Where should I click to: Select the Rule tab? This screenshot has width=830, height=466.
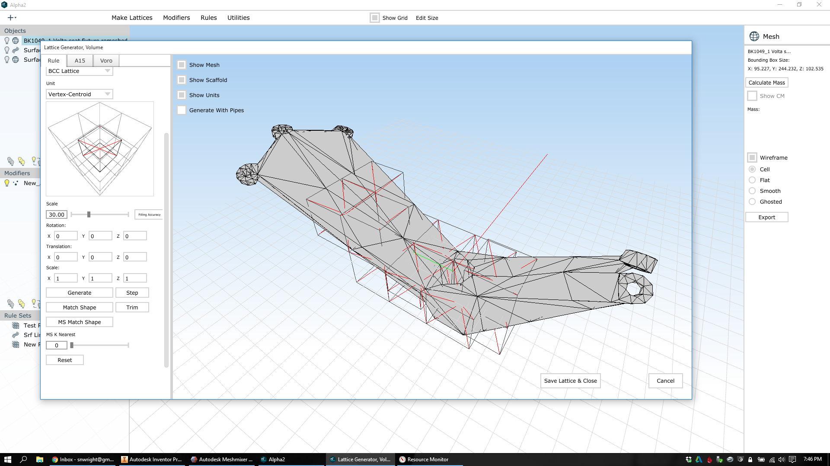(54, 60)
